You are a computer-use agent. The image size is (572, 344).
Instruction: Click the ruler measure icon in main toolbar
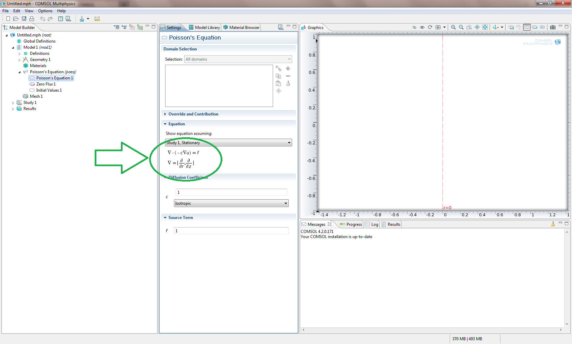[x=97, y=19]
